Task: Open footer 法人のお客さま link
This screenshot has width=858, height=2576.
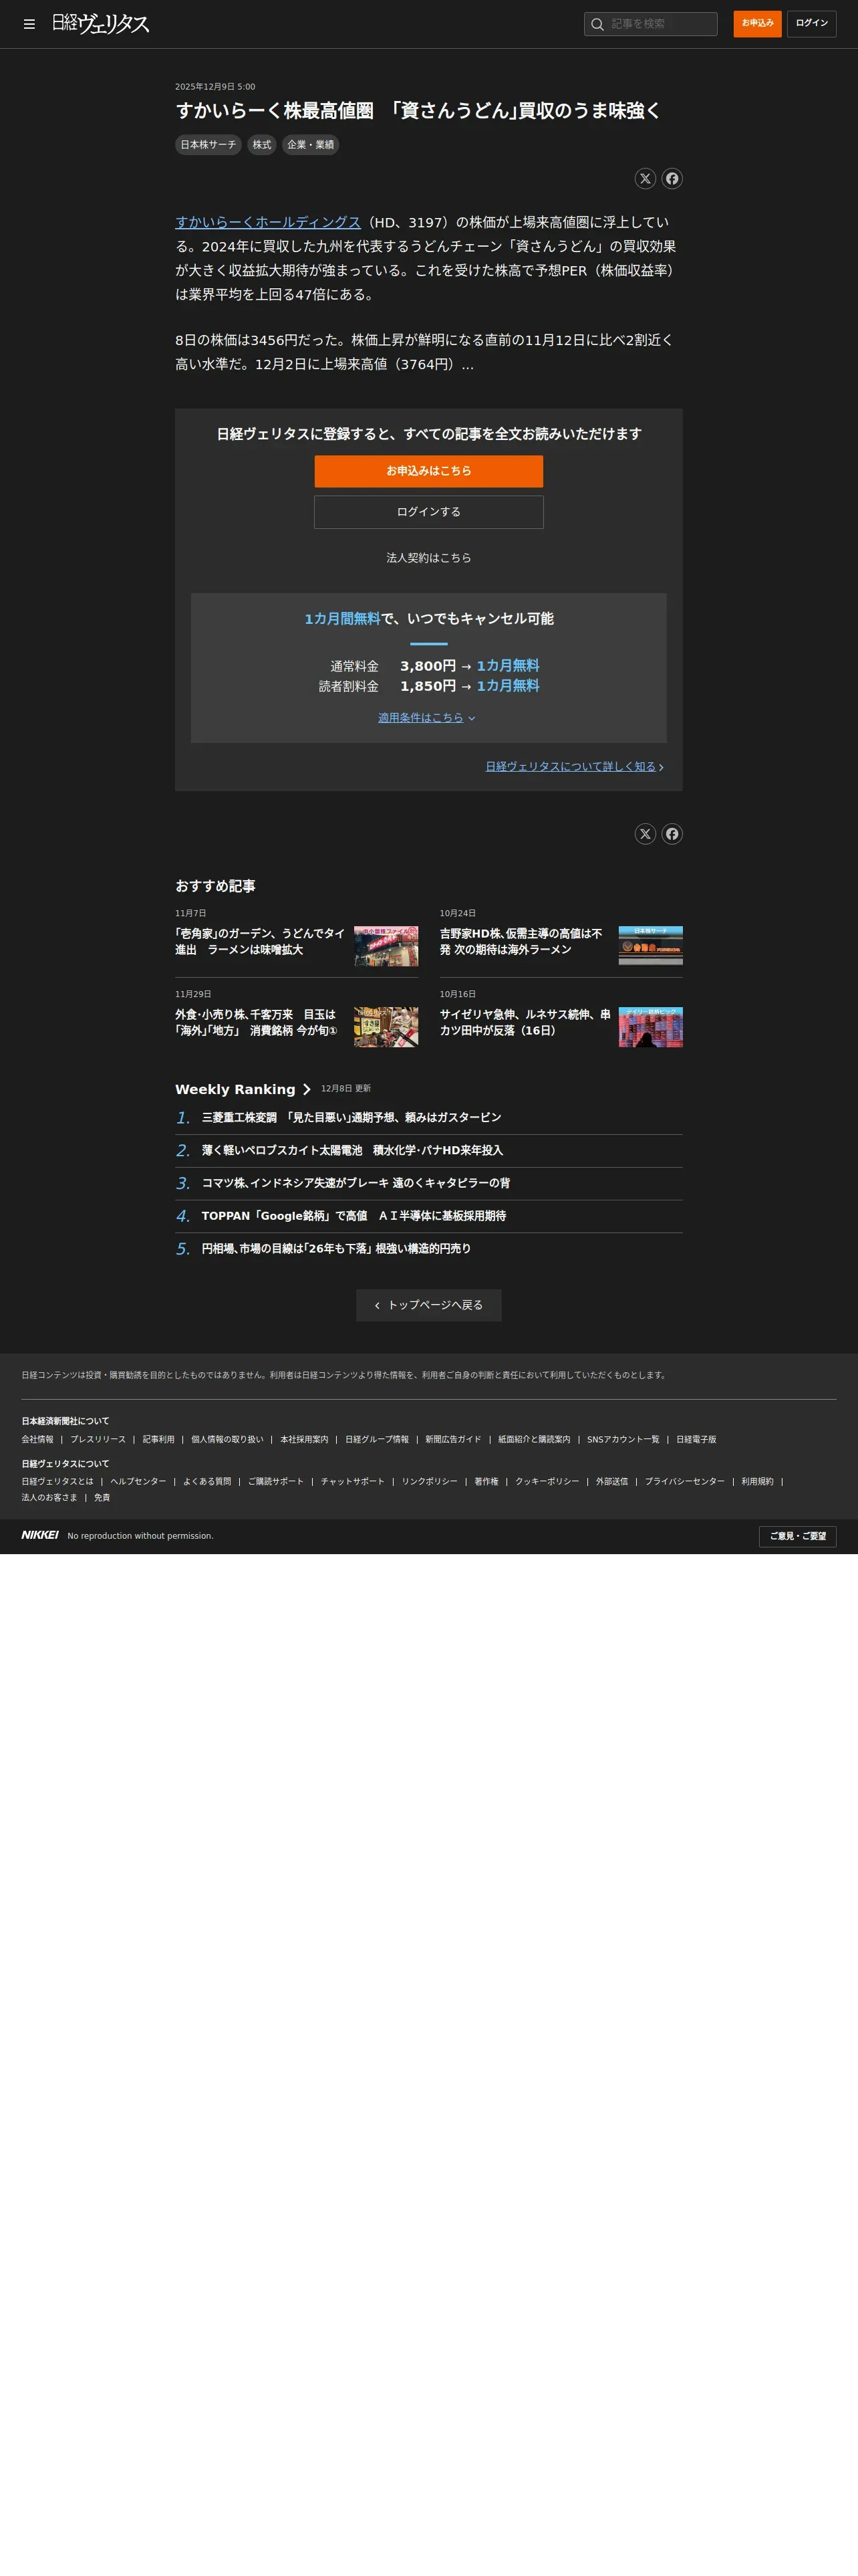Action: (50, 1498)
